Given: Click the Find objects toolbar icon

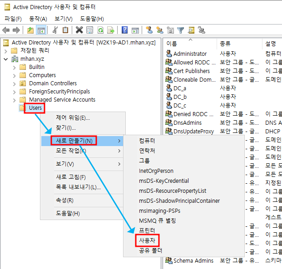Looking at the screenshot, I should click(x=191, y=30).
